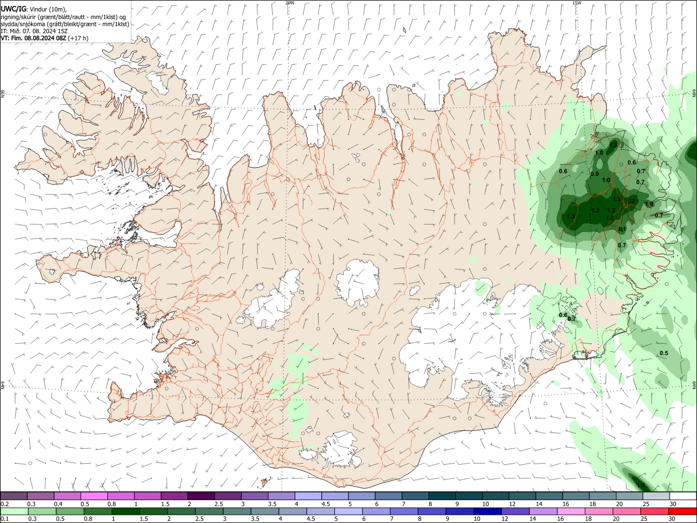Screen dimensions: 697x523
Task: Click the '20W' longitude label
Action: click(290, 3)
